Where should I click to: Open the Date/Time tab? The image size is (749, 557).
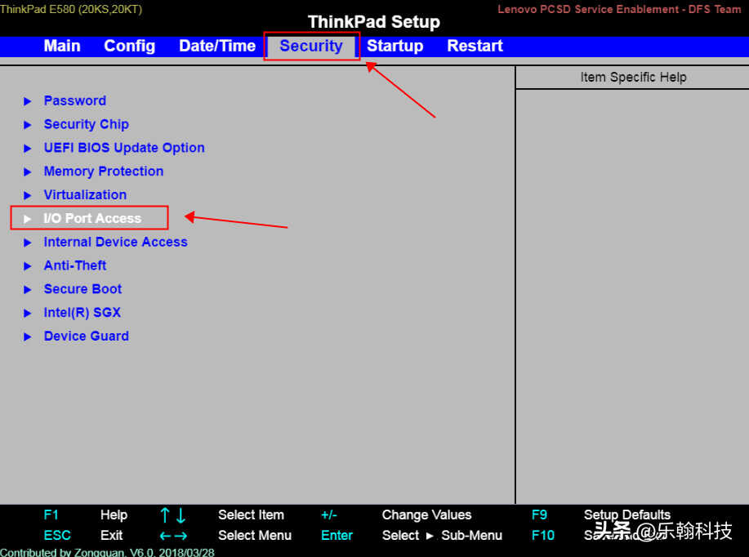[x=217, y=46]
